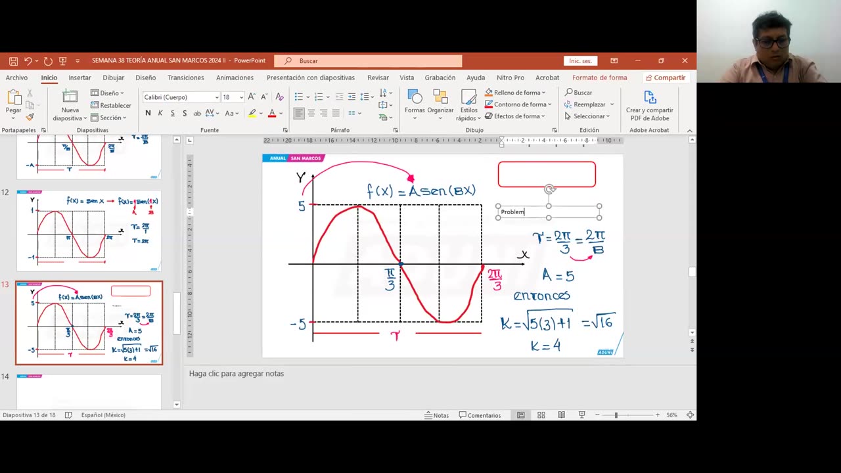Toggle underline (S) formatting
Viewport: 841px width, 473px height.
coord(173,113)
